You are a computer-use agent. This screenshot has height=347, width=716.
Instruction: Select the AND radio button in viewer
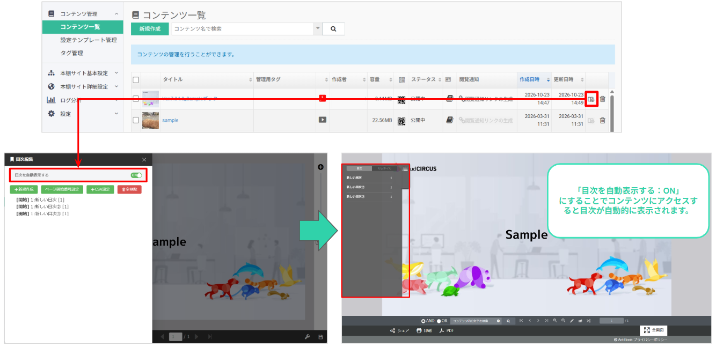click(423, 321)
